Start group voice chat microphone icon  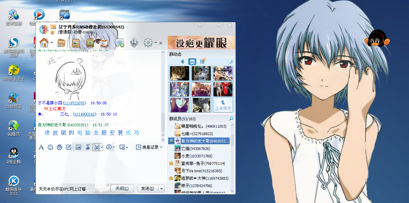(134, 43)
